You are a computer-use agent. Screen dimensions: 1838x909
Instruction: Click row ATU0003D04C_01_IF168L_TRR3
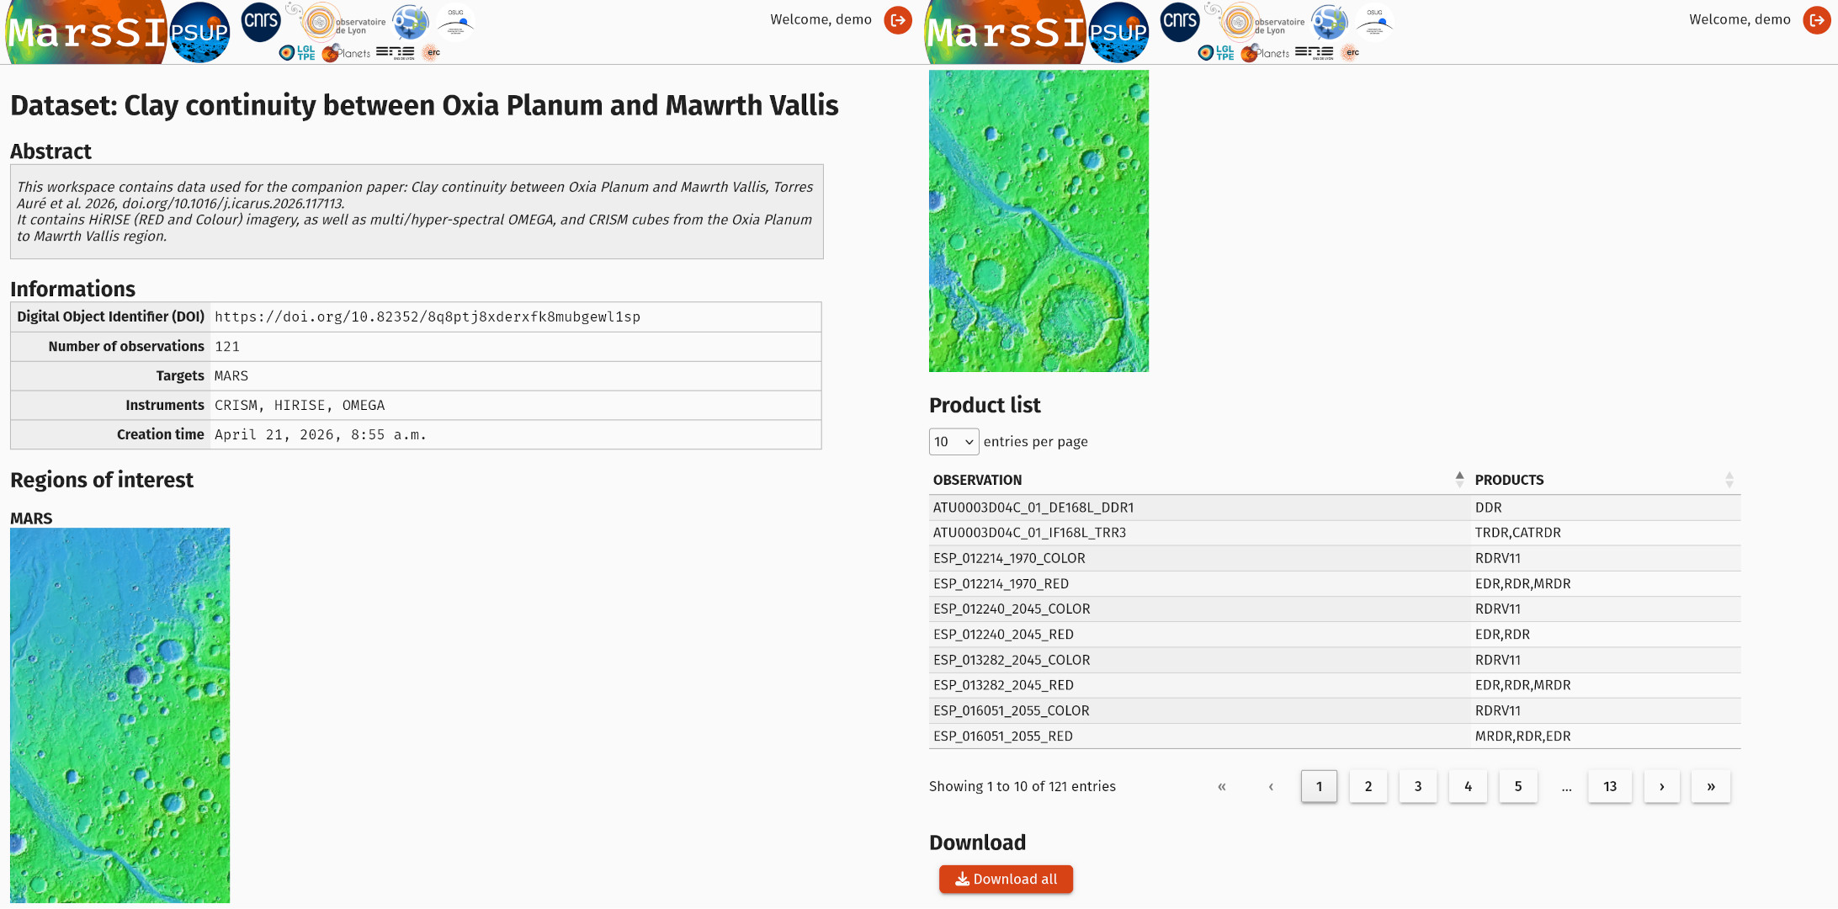click(x=1335, y=533)
